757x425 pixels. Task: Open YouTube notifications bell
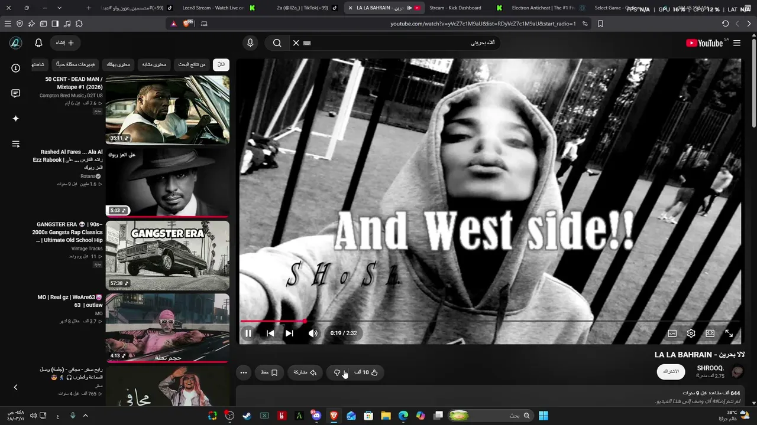tap(38, 43)
